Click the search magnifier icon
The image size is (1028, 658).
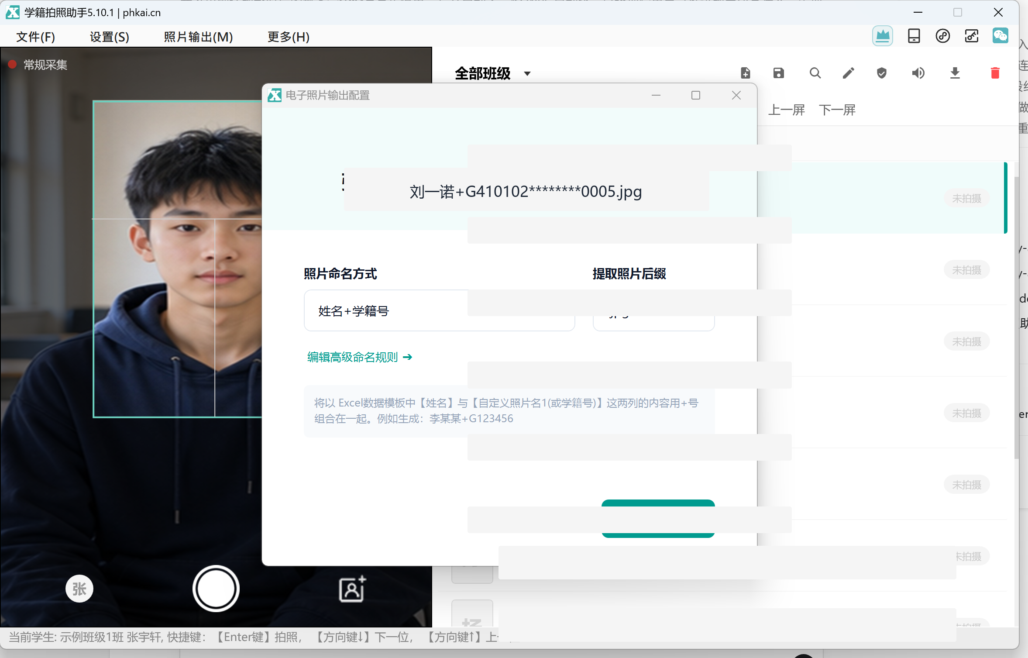[x=815, y=73]
